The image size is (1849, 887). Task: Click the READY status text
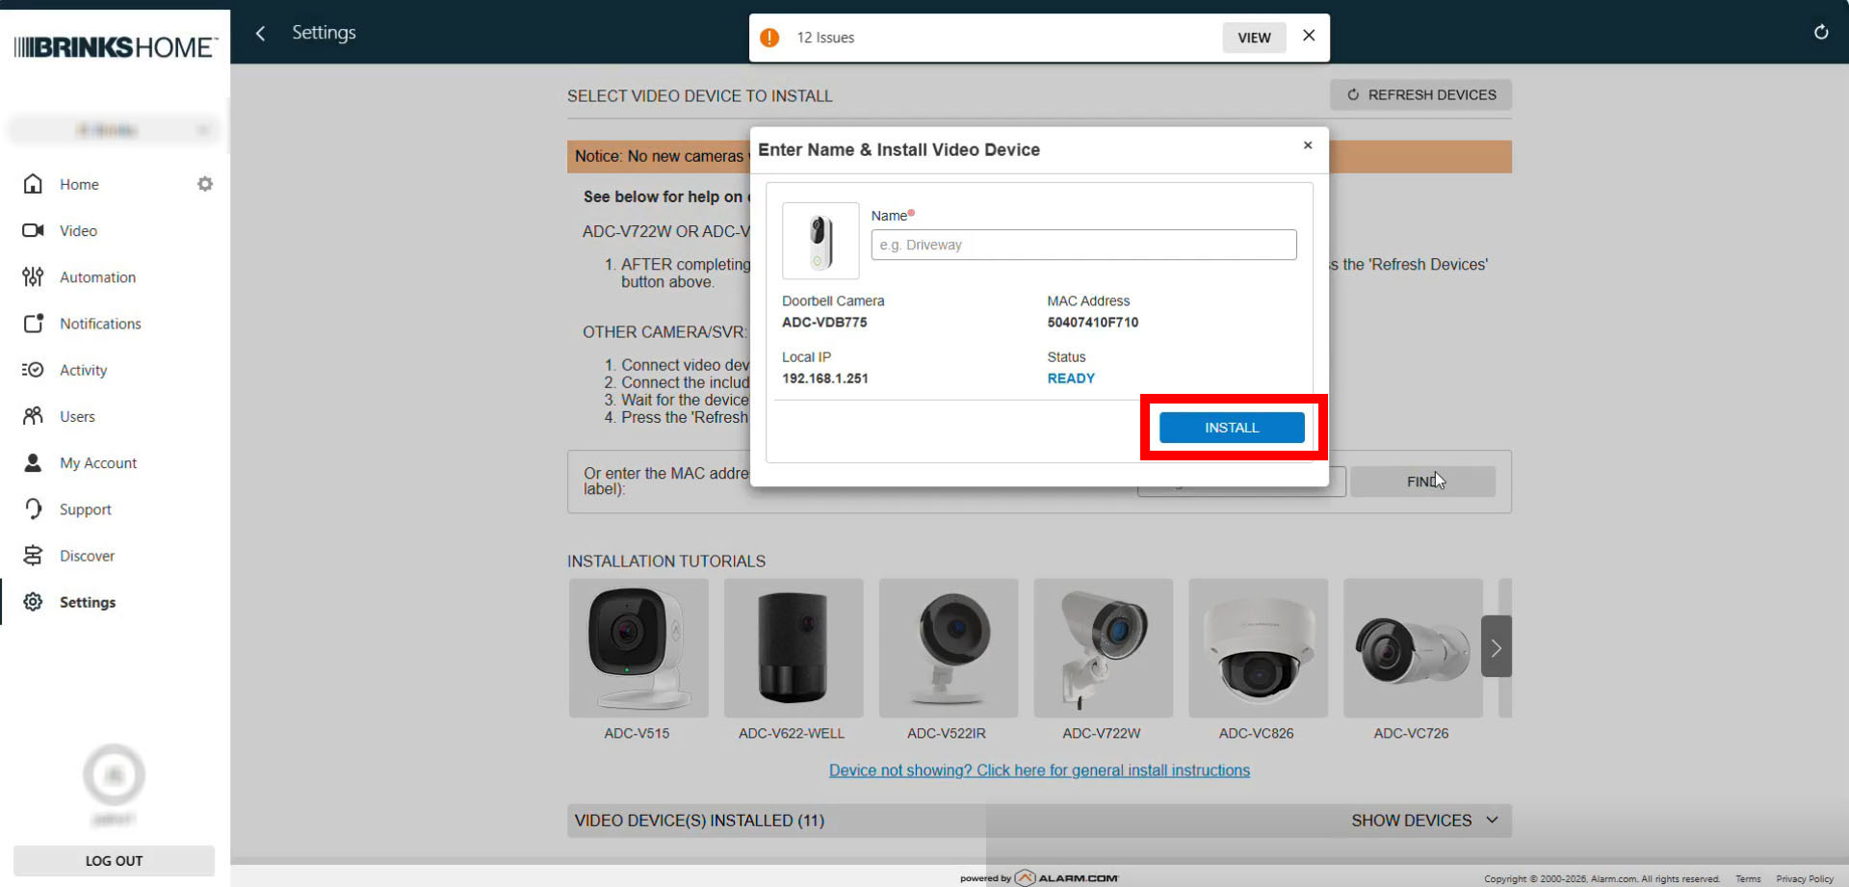coord(1071,378)
